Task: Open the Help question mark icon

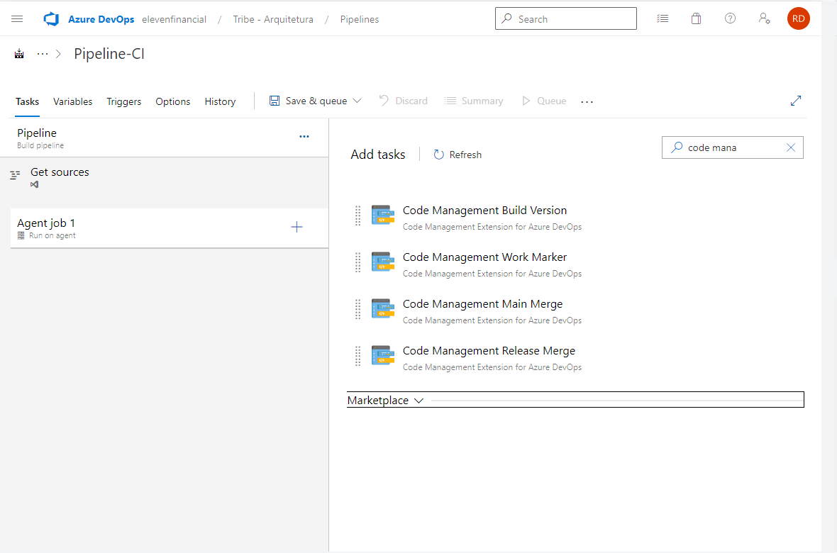Action: (x=730, y=18)
